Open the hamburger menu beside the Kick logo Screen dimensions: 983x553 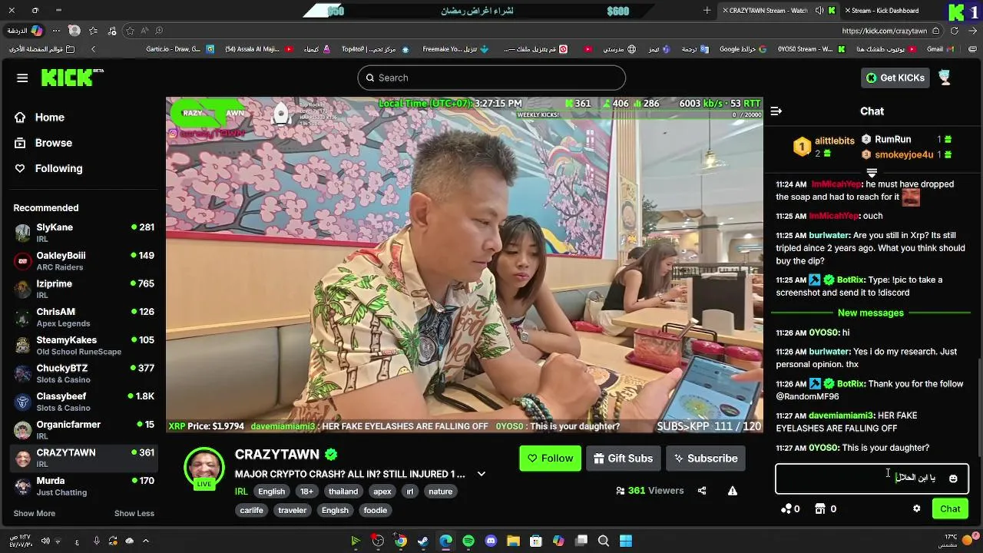tap(22, 78)
